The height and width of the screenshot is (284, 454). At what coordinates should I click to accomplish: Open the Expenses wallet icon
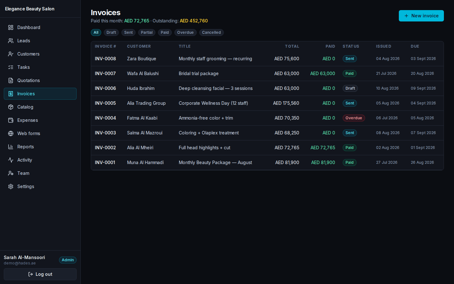(11, 120)
